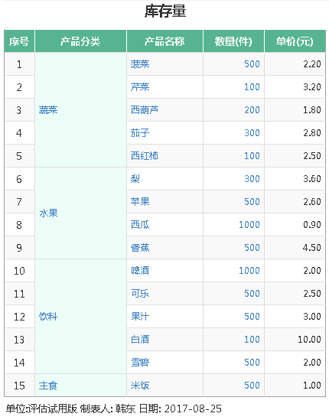Select the 白酒 price cell 10.00
Screen dimensions: 329x420
[309, 340]
